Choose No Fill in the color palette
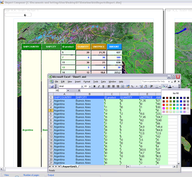Viewport: 192px width, 177px height. click(x=176, y=93)
